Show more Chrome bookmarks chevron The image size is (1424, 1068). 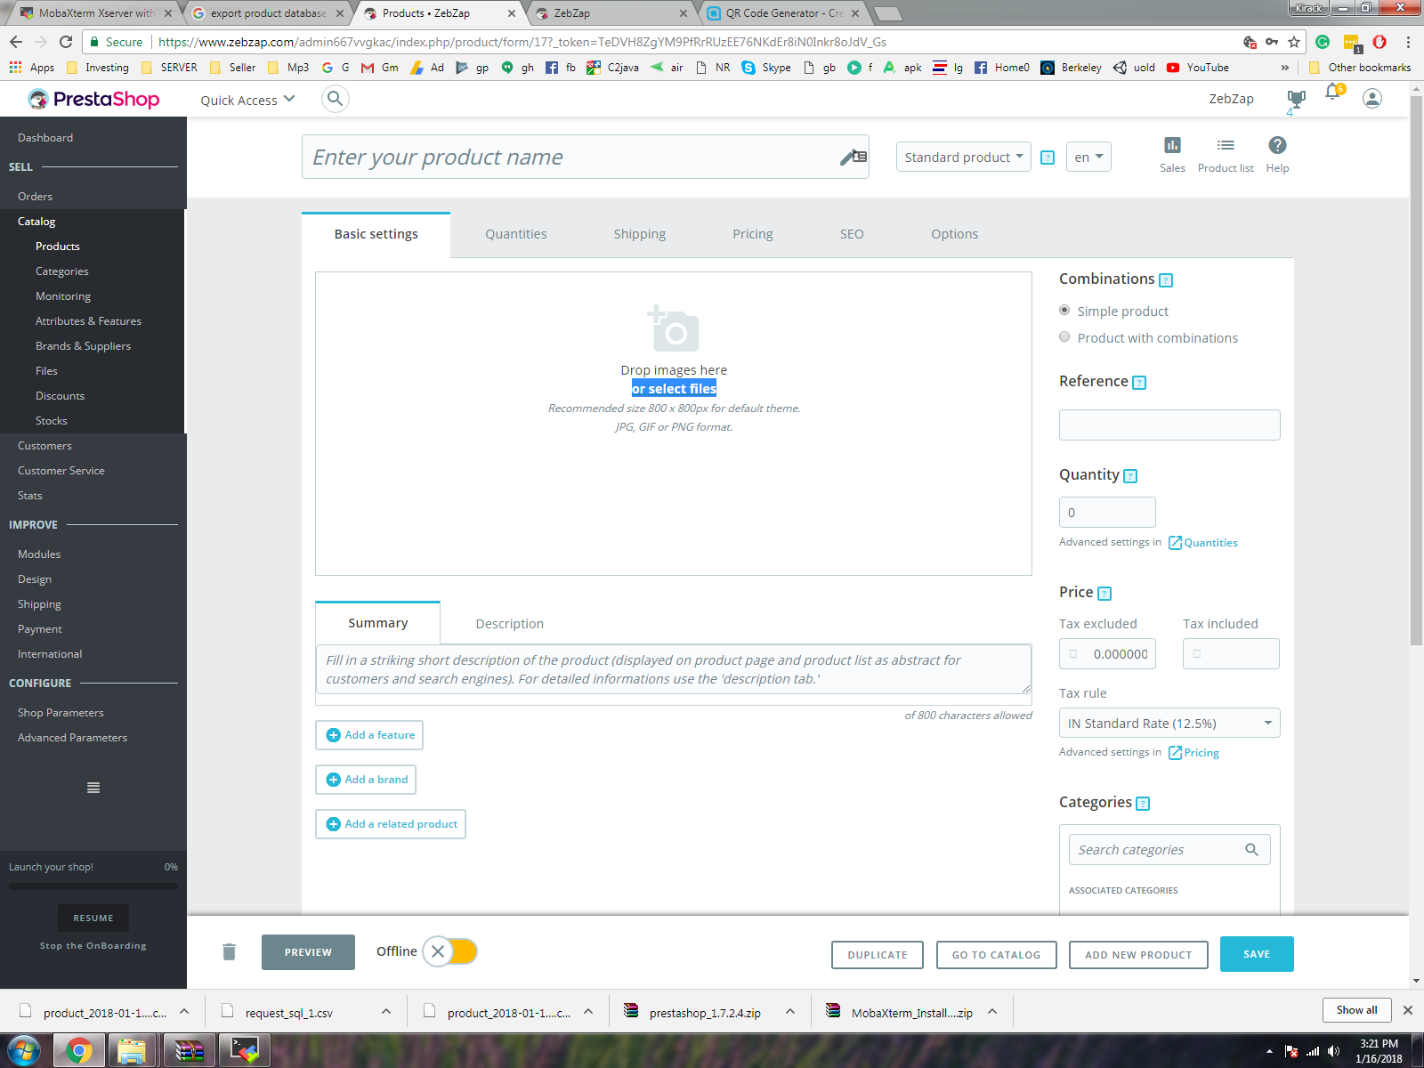[1284, 68]
